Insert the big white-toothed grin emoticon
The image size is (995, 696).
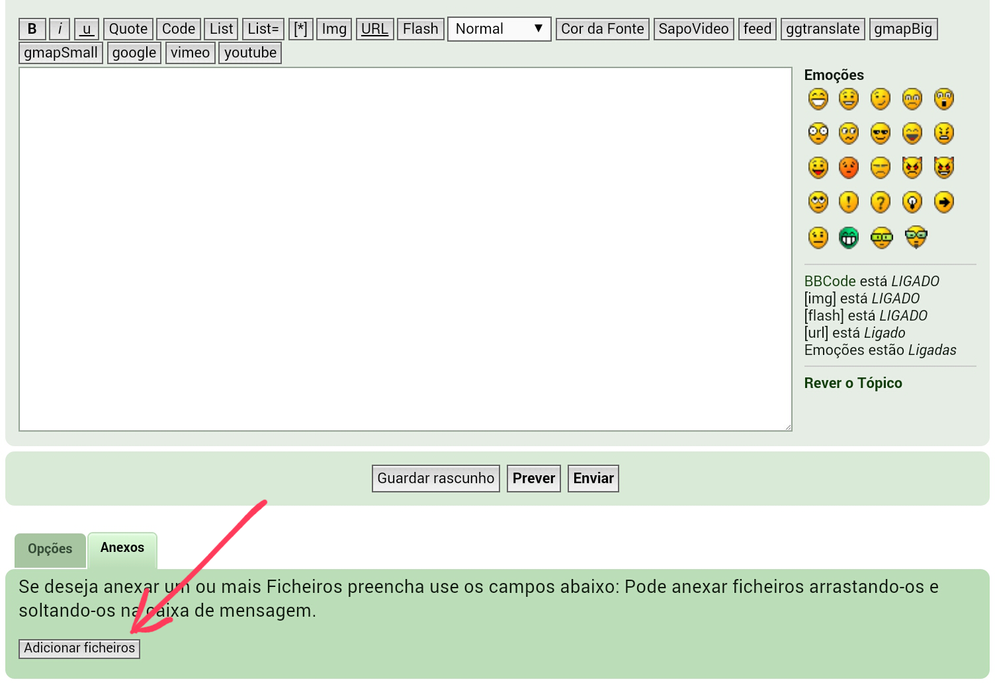[x=818, y=99]
